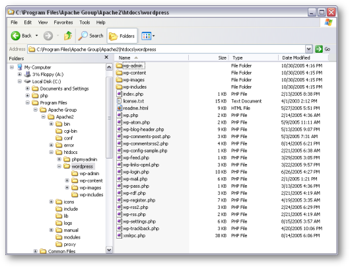The height and width of the screenshot is (267, 350).
Task: Open the View menu
Action: tap(43, 22)
